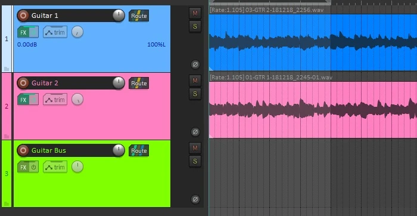The width and height of the screenshot is (417, 216).
Task: Open FX chain for Guitar 1
Action: [x=23, y=32]
